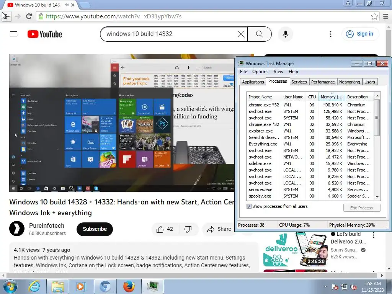Open the Pureinfotech channel avatar
The image size is (392, 294).
(x=17, y=229)
